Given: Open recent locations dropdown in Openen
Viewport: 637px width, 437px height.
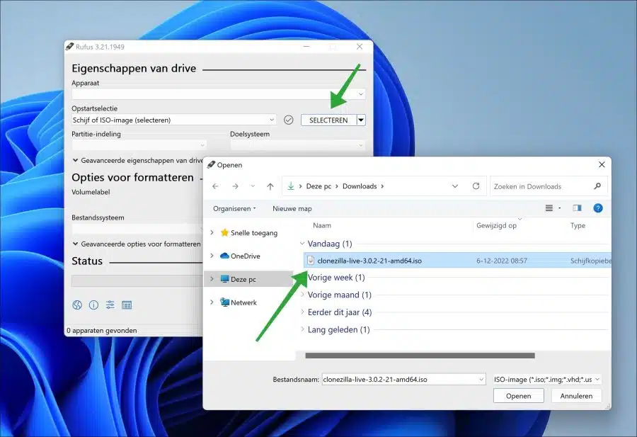Looking at the screenshot, I should point(253,186).
